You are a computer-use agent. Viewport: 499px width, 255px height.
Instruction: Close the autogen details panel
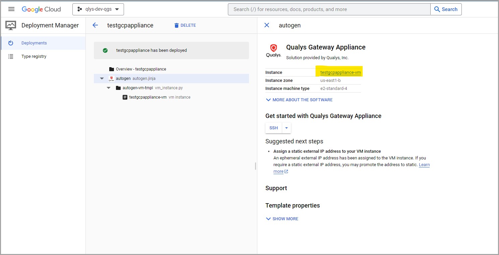point(267,25)
